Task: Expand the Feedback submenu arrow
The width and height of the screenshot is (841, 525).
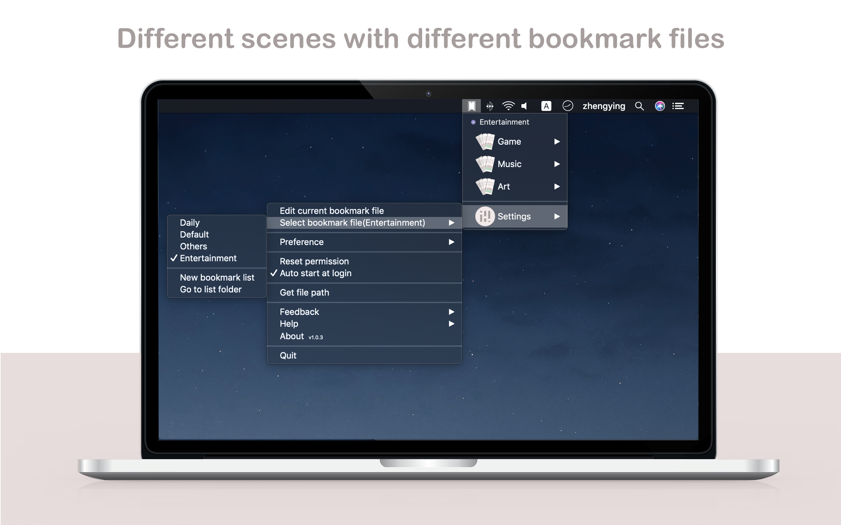Action: tap(451, 312)
